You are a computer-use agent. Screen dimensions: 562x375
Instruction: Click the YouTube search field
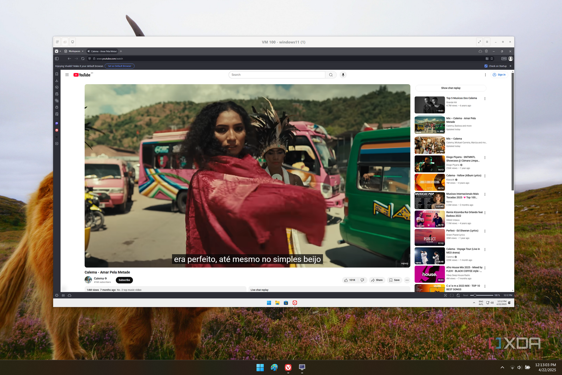pyautogui.click(x=277, y=75)
